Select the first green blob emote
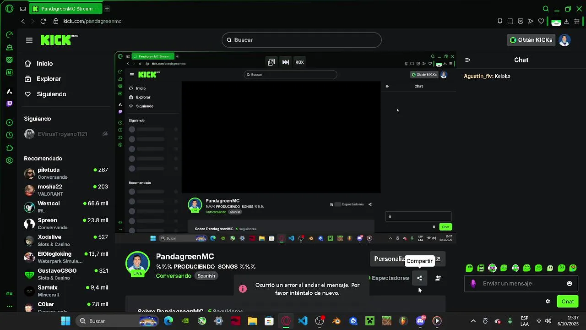 point(469,268)
